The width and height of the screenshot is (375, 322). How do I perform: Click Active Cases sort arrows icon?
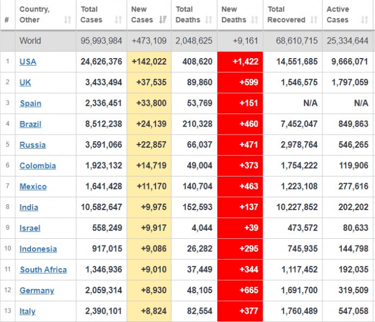pos(365,20)
